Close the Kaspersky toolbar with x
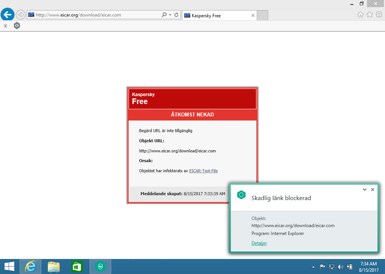The height and width of the screenshot is (274, 385). click(x=5, y=26)
